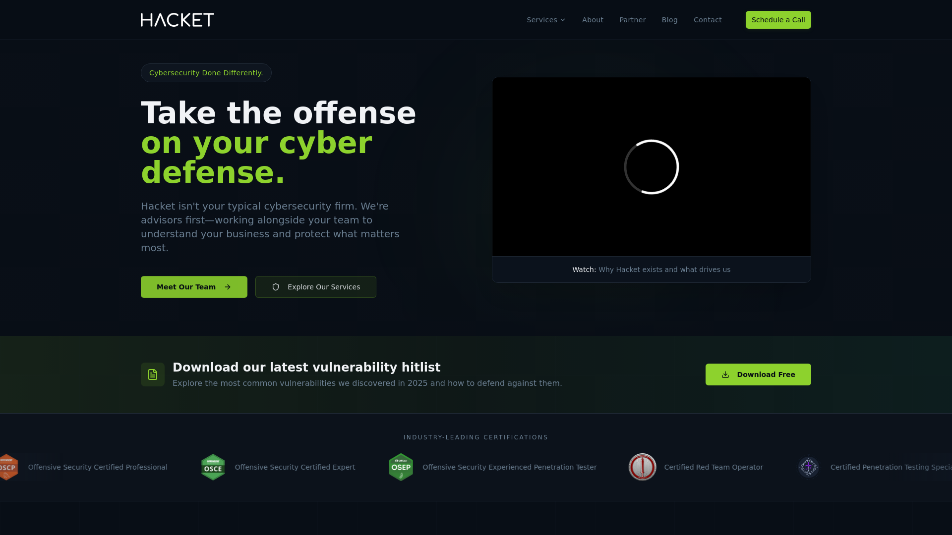Click 'Offensive Security Experienced Penetration Tester' text
The image size is (952, 535).
[x=509, y=467]
